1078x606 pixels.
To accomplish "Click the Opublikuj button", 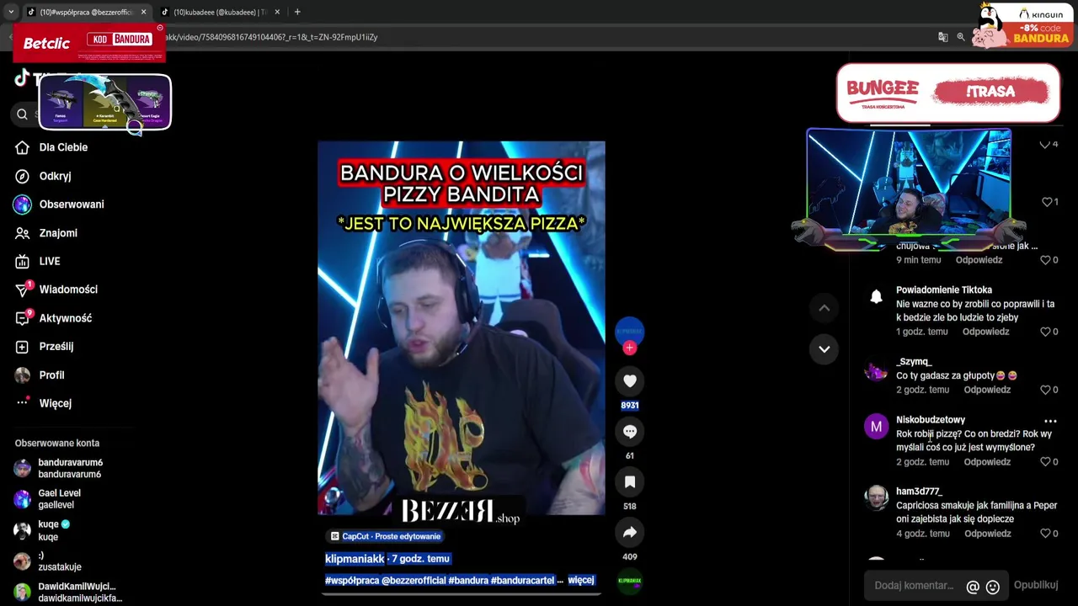I will point(1036,585).
